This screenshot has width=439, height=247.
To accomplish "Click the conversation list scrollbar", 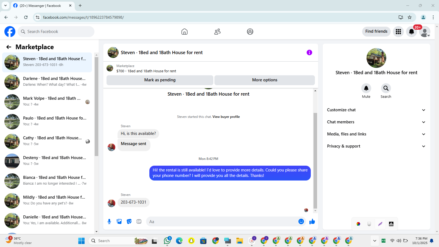I will coord(96,106).
